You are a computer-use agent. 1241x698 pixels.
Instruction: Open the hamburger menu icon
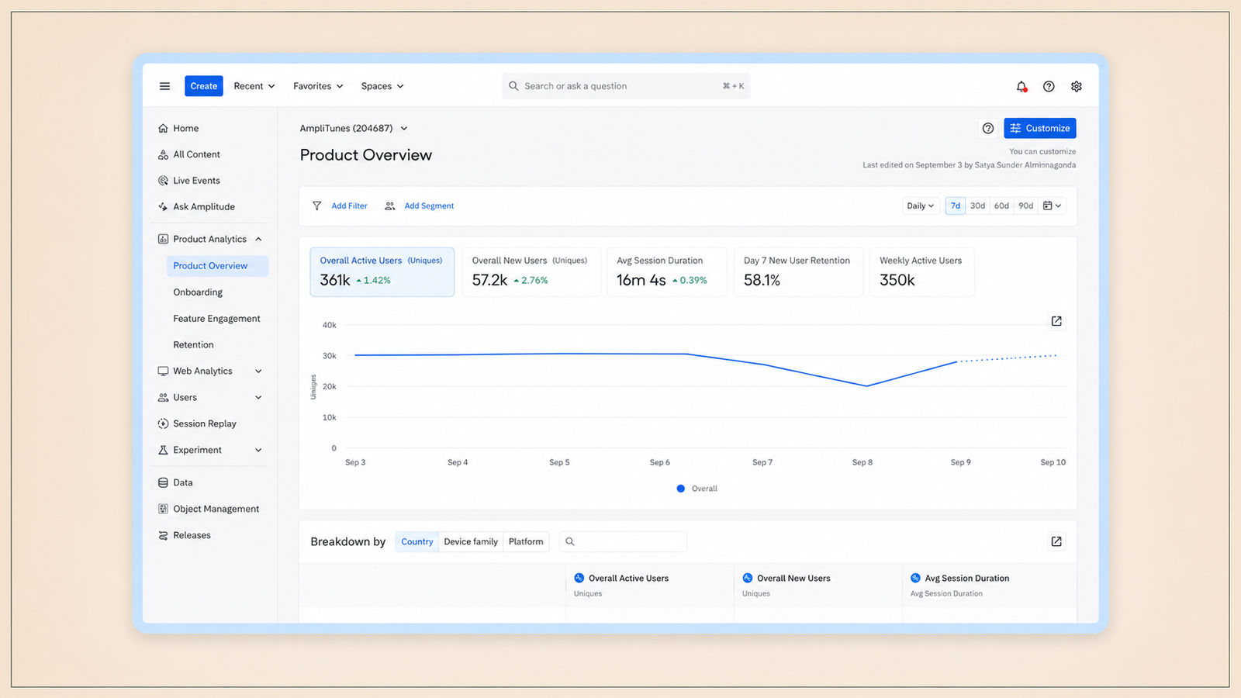tap(164, 86)
